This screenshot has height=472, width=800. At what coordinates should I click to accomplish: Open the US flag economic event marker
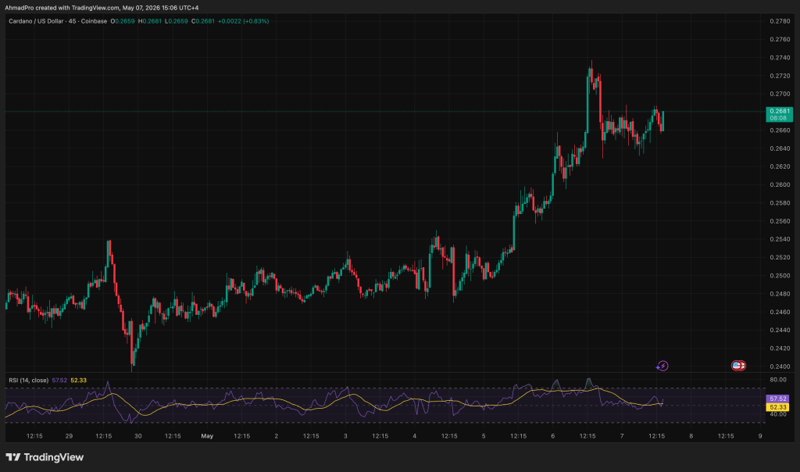tap(738, 366)
